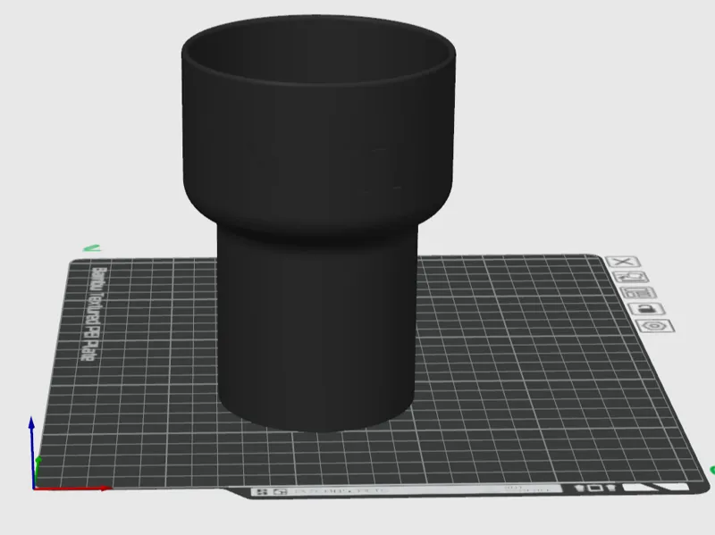Arrange objects on this plate

click(x=639, y=293)
